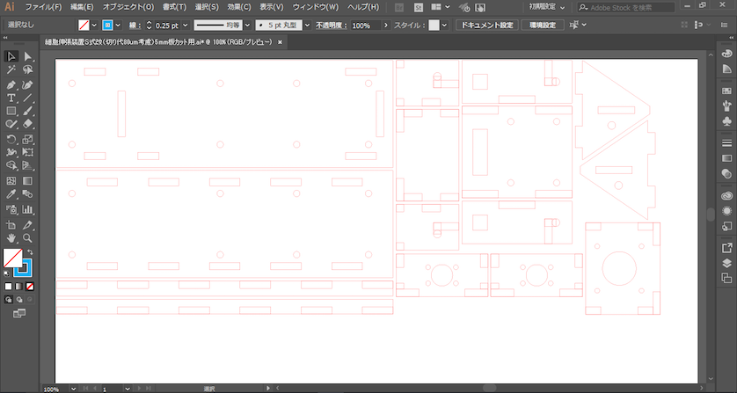The width and height of the screenshot is (737, 393).
Task: Select the Pen tool
Action: click(11, 84)
